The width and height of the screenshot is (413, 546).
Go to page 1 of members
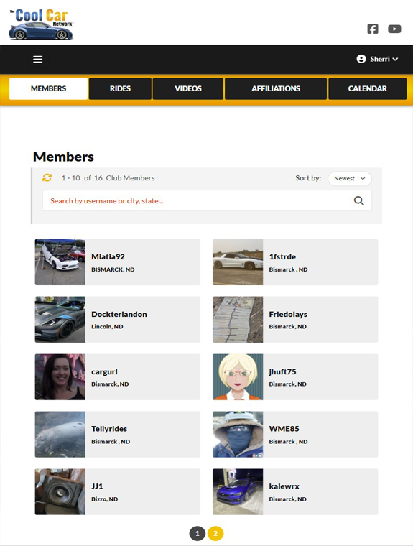point(197,534)
